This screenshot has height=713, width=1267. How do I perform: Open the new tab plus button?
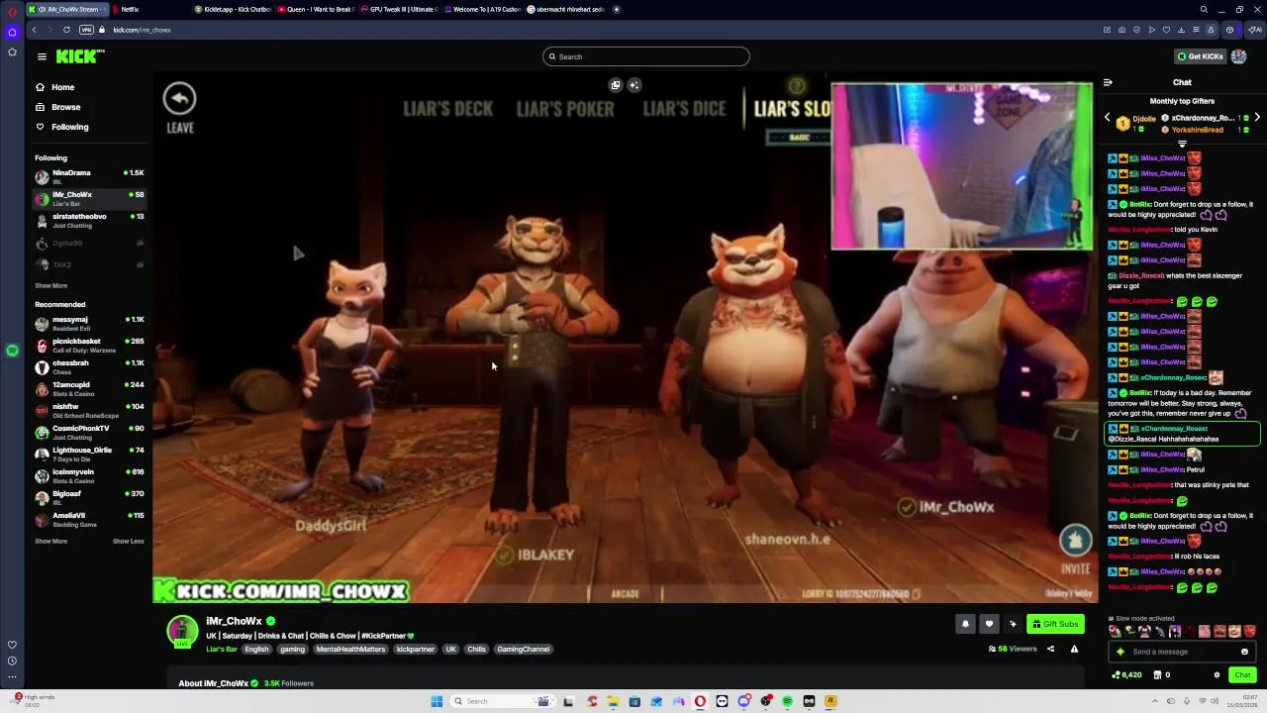point(617,9)
